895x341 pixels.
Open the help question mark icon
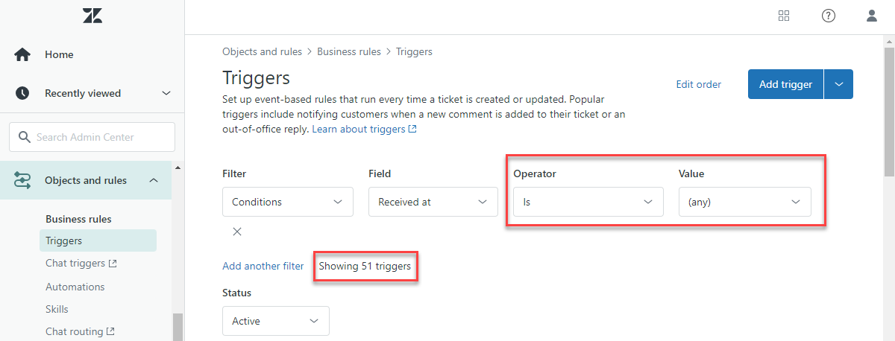[x=828, y=16]
